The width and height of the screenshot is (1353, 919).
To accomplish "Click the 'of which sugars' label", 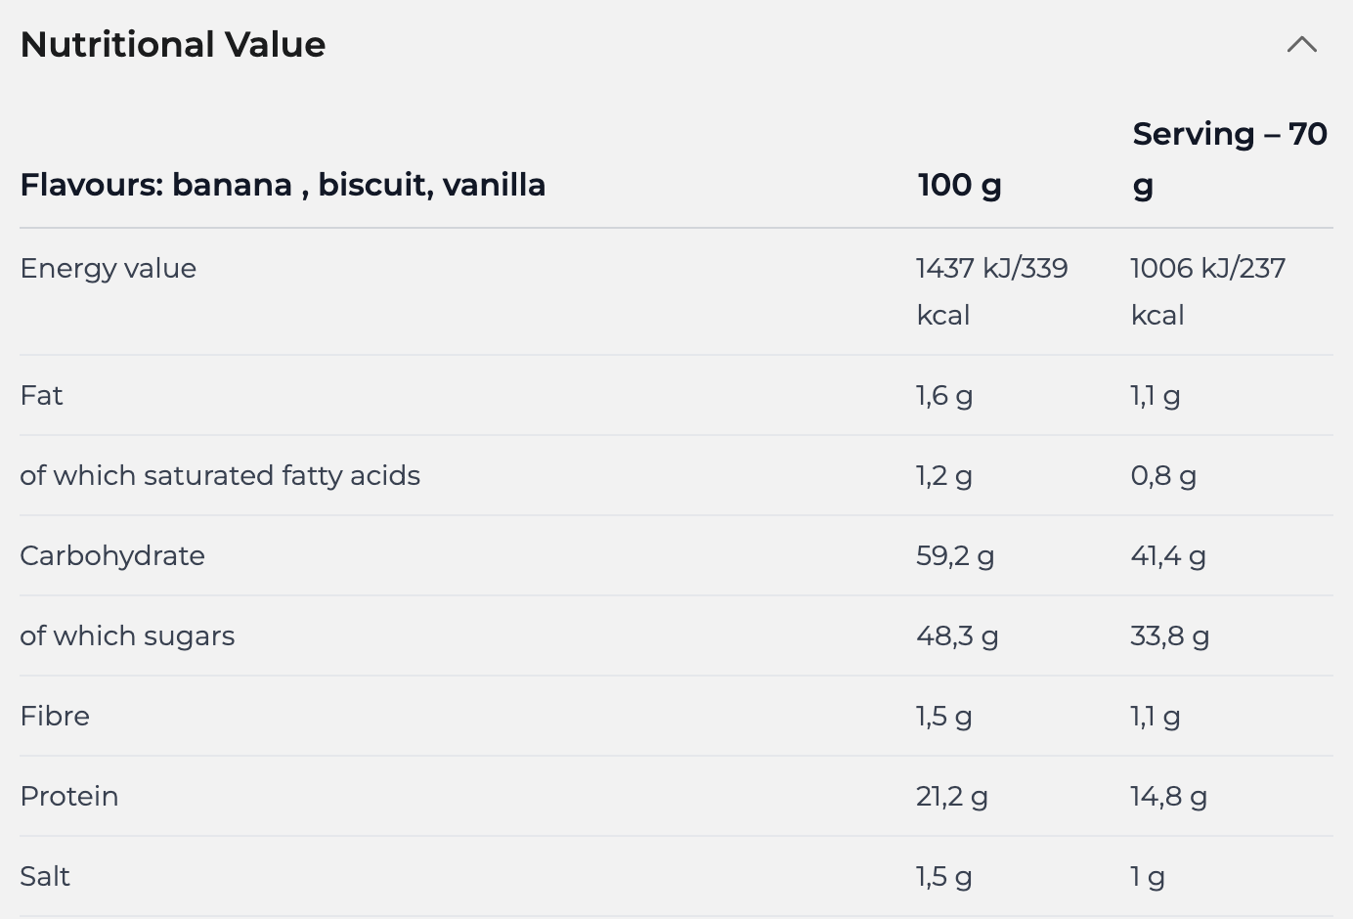I will click(x=127, y=635).
